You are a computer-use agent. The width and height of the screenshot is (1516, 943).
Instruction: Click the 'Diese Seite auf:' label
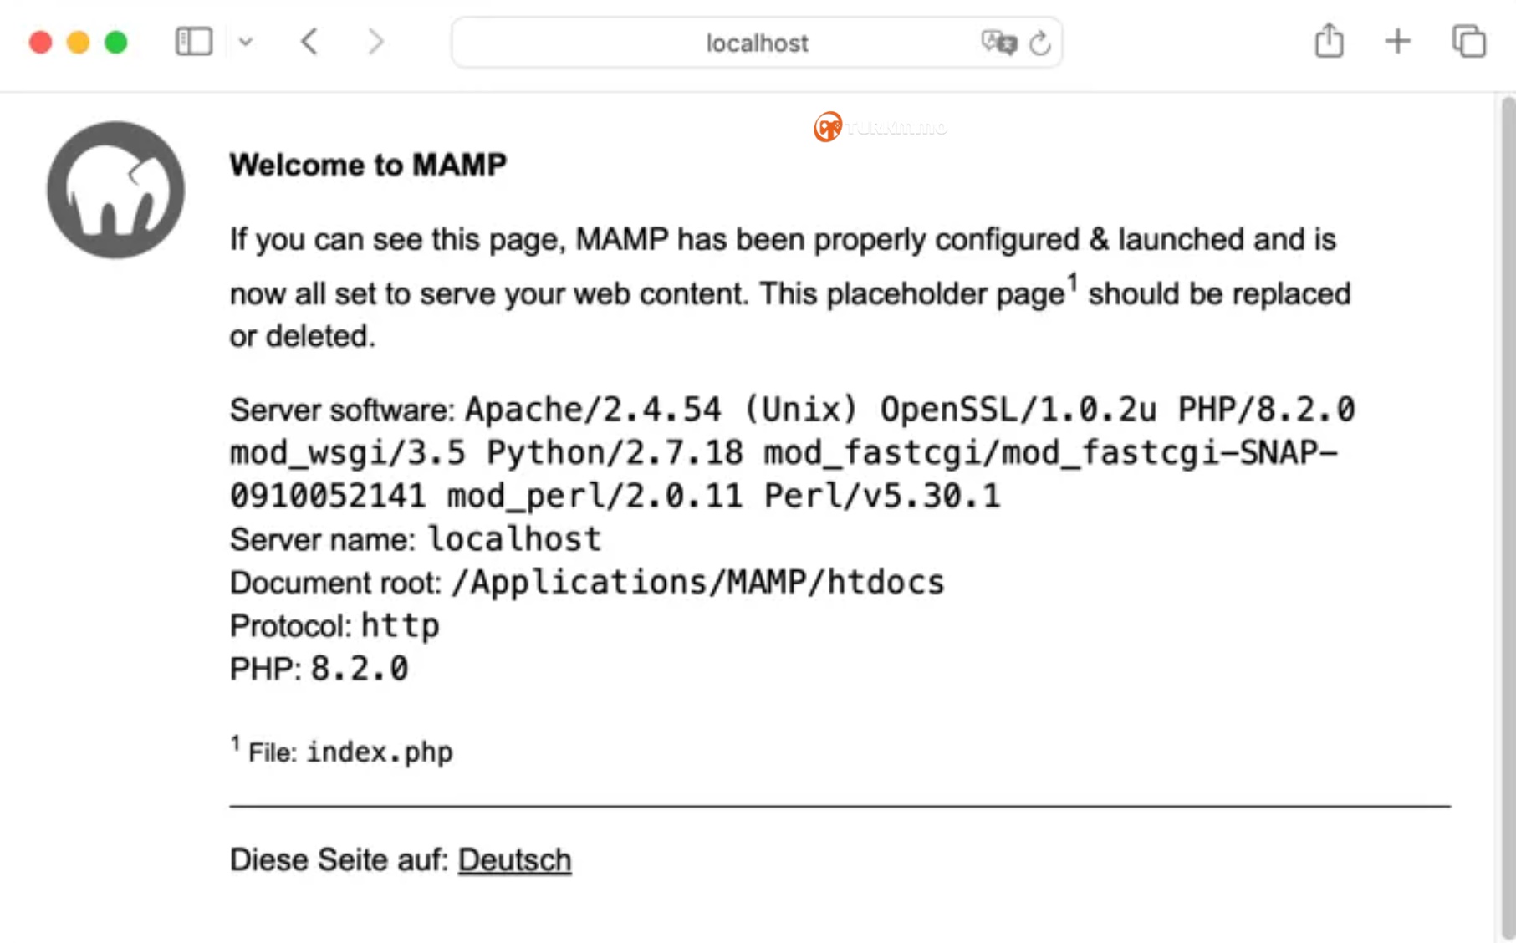[x=339, y=859]
